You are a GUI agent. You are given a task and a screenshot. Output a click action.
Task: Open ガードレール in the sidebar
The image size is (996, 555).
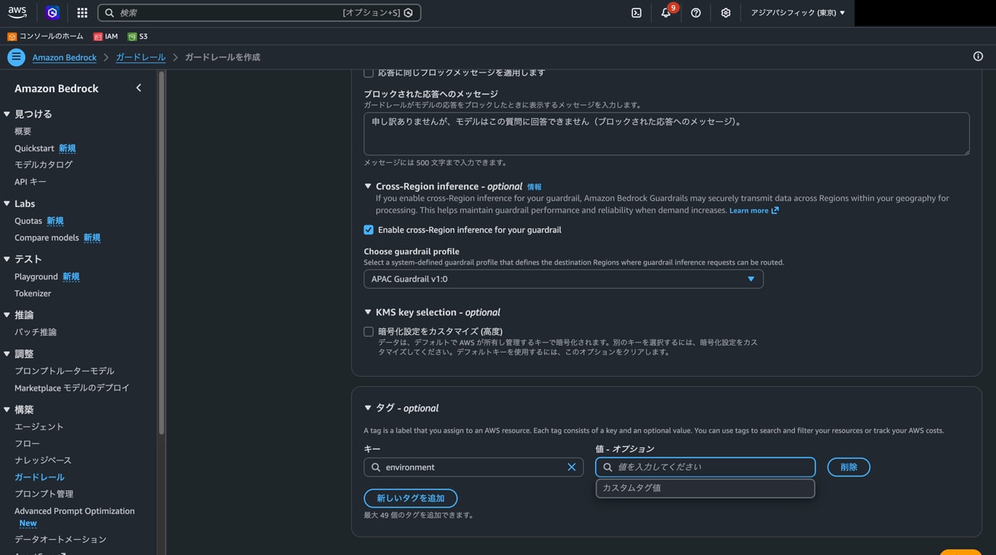pos(40,477)
